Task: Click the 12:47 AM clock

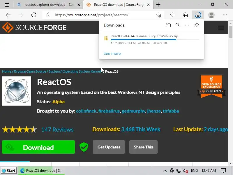Action: tap(209, 171)
